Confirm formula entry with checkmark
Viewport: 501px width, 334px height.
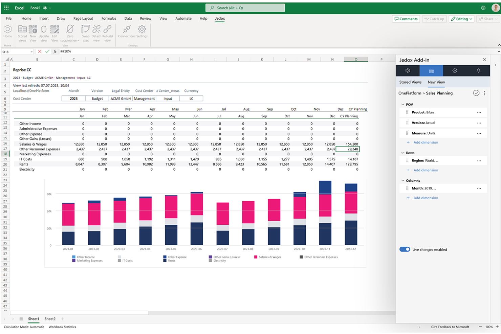click(x=47, y=51)
